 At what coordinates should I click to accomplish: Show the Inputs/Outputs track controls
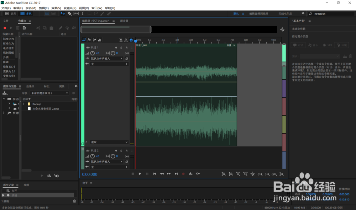[84, 40]
